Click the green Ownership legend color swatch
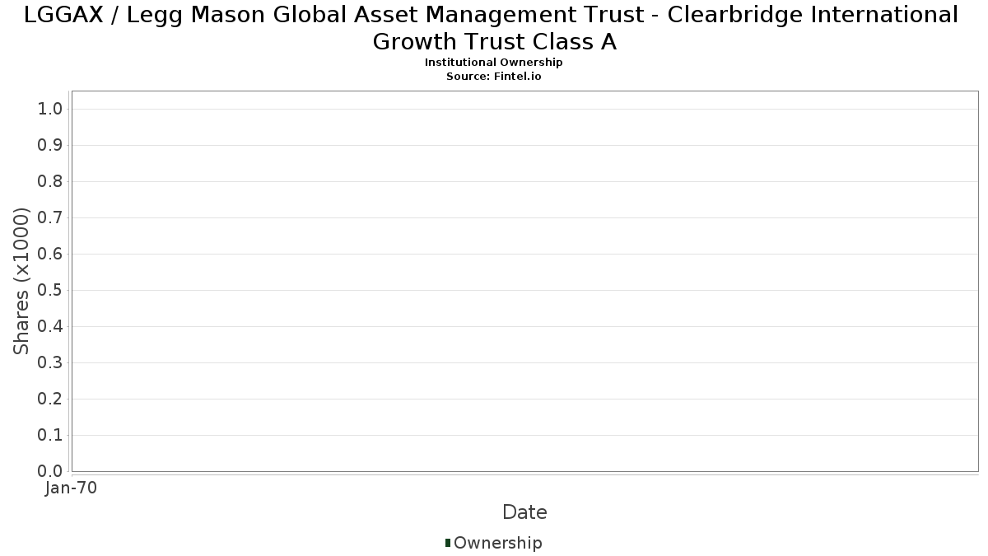Viewport: 988px width, 556px height. coord(448,542)
